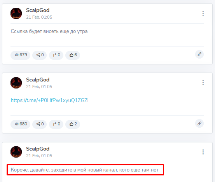
Task: Click the highlighted 'Короче, давайте' message text
Action: 85,170
